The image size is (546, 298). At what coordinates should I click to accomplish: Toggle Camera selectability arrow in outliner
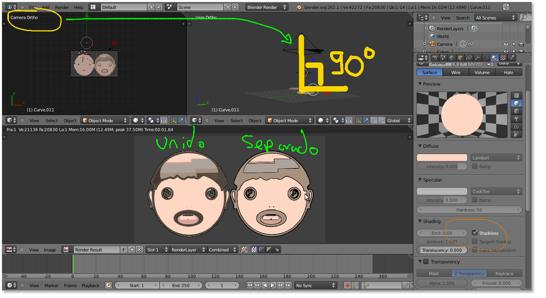pyautogui.click(x=514, y=44)
